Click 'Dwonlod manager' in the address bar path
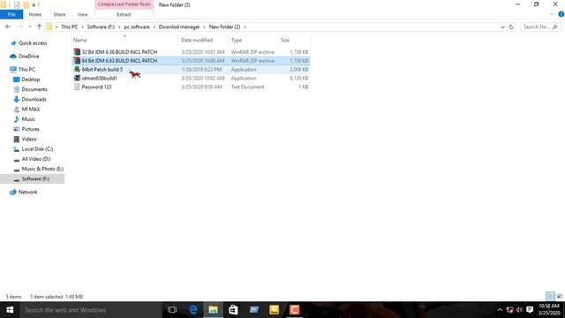Screen dimensions: 565x318 click(x=179, y=27)
